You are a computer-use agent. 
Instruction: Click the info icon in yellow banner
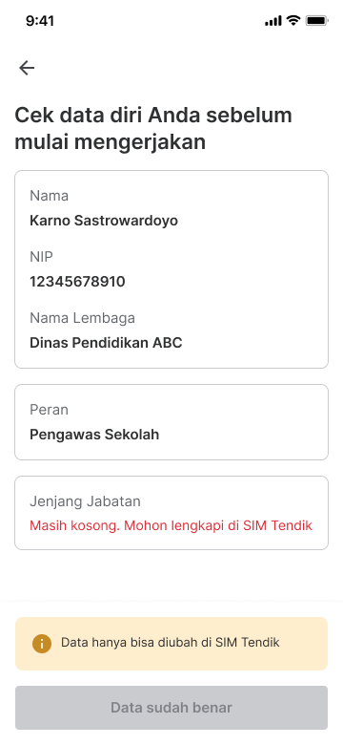(42, 644)
